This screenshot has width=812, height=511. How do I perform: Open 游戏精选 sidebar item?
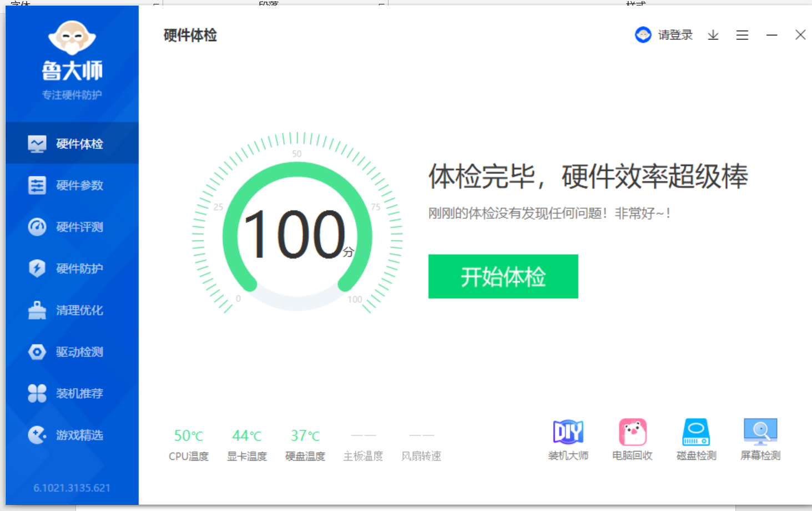[72, 435]
